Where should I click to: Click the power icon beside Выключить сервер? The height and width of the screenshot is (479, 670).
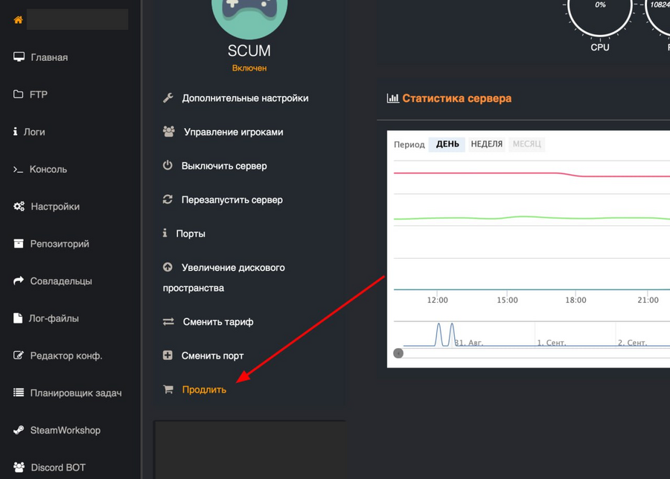pos(167,165)
